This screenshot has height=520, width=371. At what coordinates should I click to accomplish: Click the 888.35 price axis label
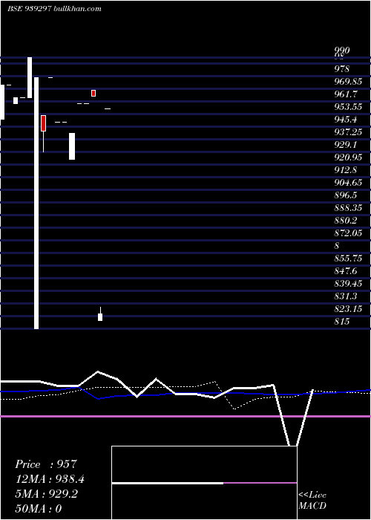tap(348, 207)
